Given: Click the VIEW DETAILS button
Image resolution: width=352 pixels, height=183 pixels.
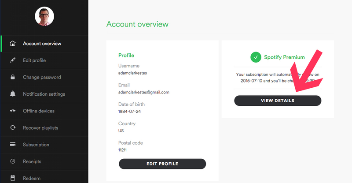Looking at the screenshot, I should pos(278,101).
